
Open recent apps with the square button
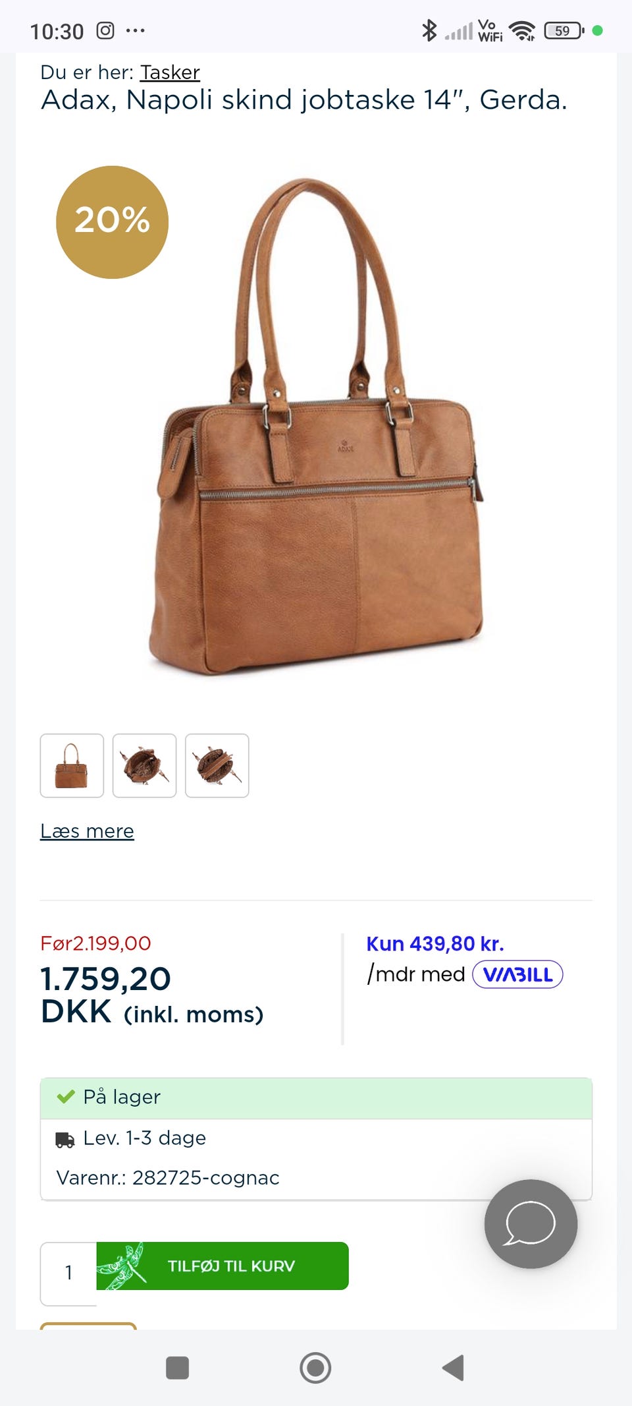point(178,1368)
